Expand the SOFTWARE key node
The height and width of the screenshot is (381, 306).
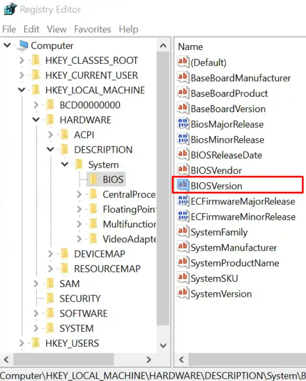36,314
